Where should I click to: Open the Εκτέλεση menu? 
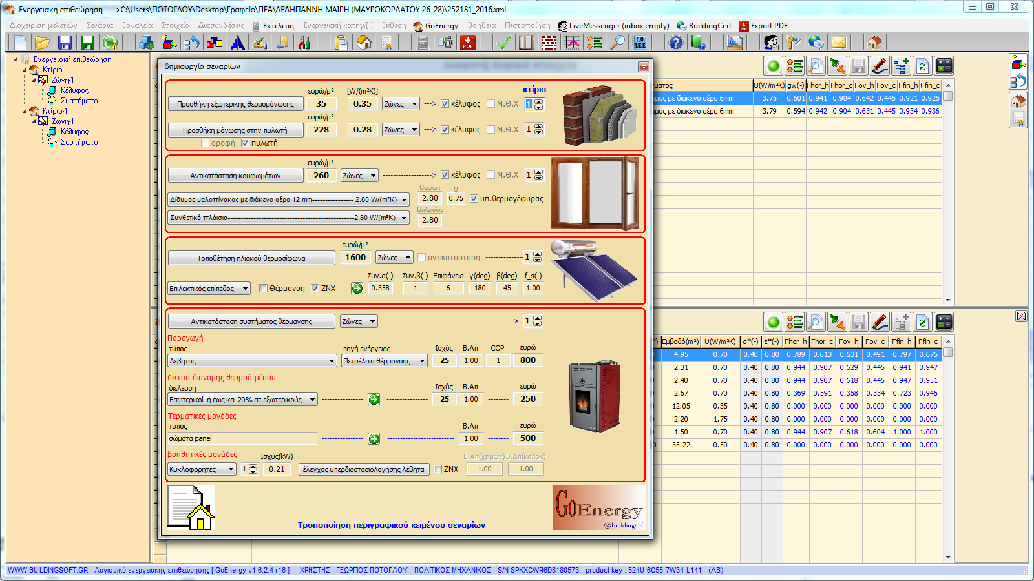pyautogui.click(x=273, y=26)
